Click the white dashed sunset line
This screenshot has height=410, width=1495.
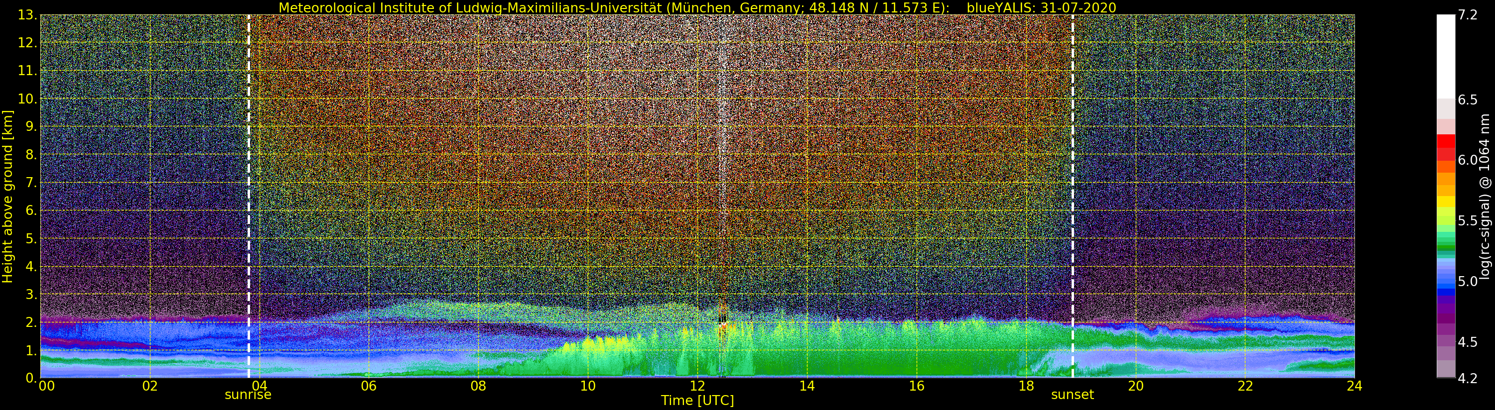pyautogui.click(x=1073, y=196)
